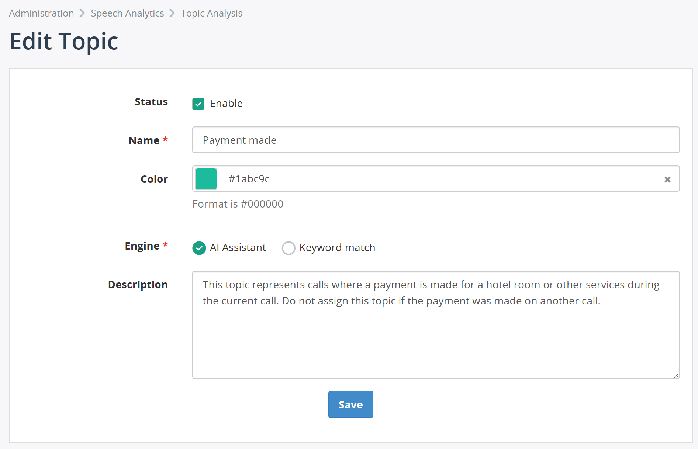
Task: Go to Administration breadcrumb link
Action: pyautogui.click(x=41, y=13)
